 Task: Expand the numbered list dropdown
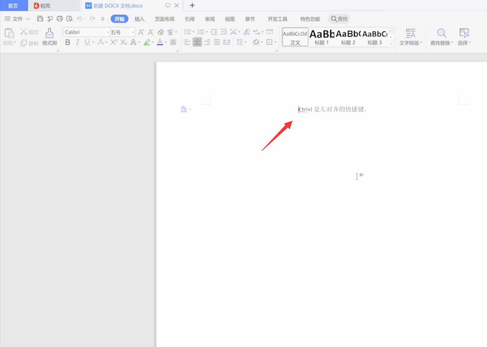[206, 32]
